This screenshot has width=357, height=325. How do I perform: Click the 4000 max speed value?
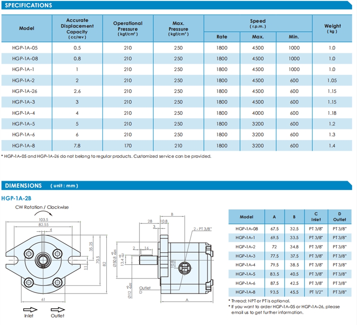[258, 113]
